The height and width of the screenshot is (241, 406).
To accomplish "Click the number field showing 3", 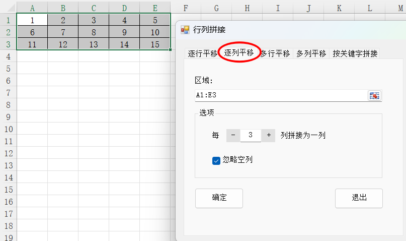I will click(251, 135).
